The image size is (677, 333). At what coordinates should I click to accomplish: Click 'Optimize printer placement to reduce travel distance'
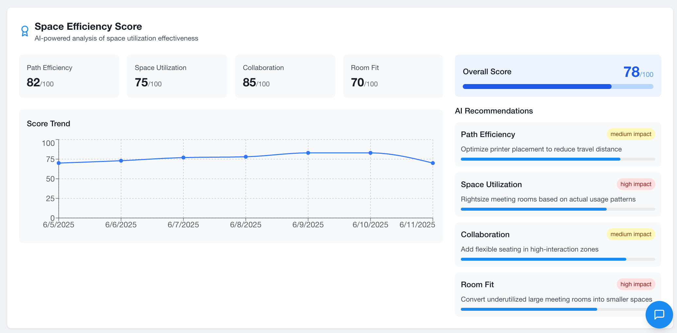click(x=541, y=149)
